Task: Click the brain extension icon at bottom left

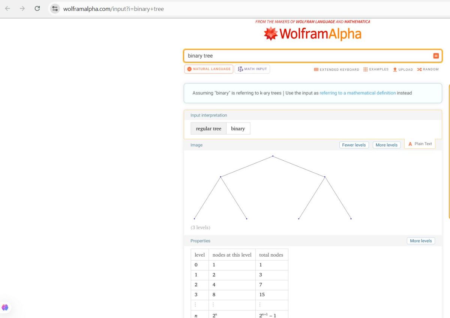Action: point(5,308)
